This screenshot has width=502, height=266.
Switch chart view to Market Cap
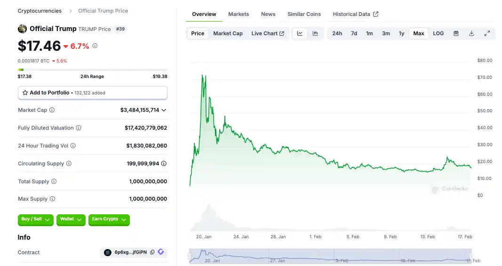(228, 33)
